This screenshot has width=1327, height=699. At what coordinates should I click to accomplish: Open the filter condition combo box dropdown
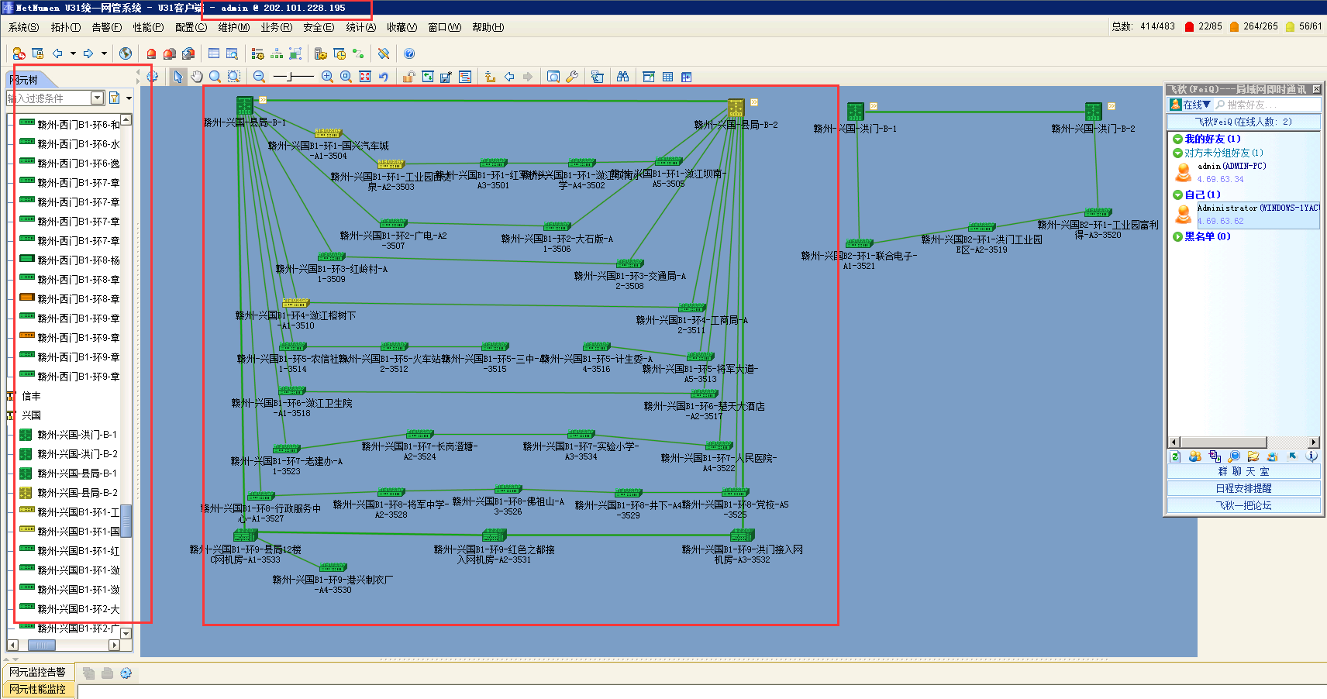pos(98,98)
